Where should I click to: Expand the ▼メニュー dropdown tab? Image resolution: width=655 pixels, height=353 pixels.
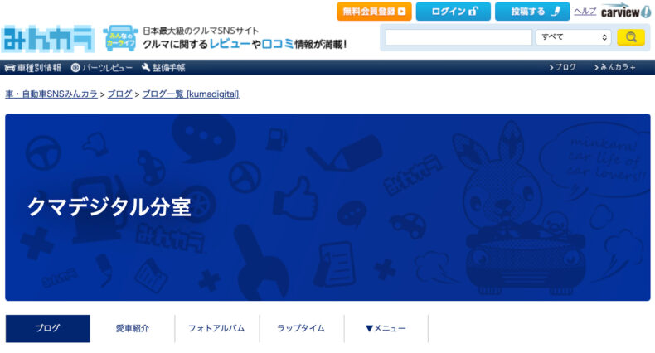point(386,328)
